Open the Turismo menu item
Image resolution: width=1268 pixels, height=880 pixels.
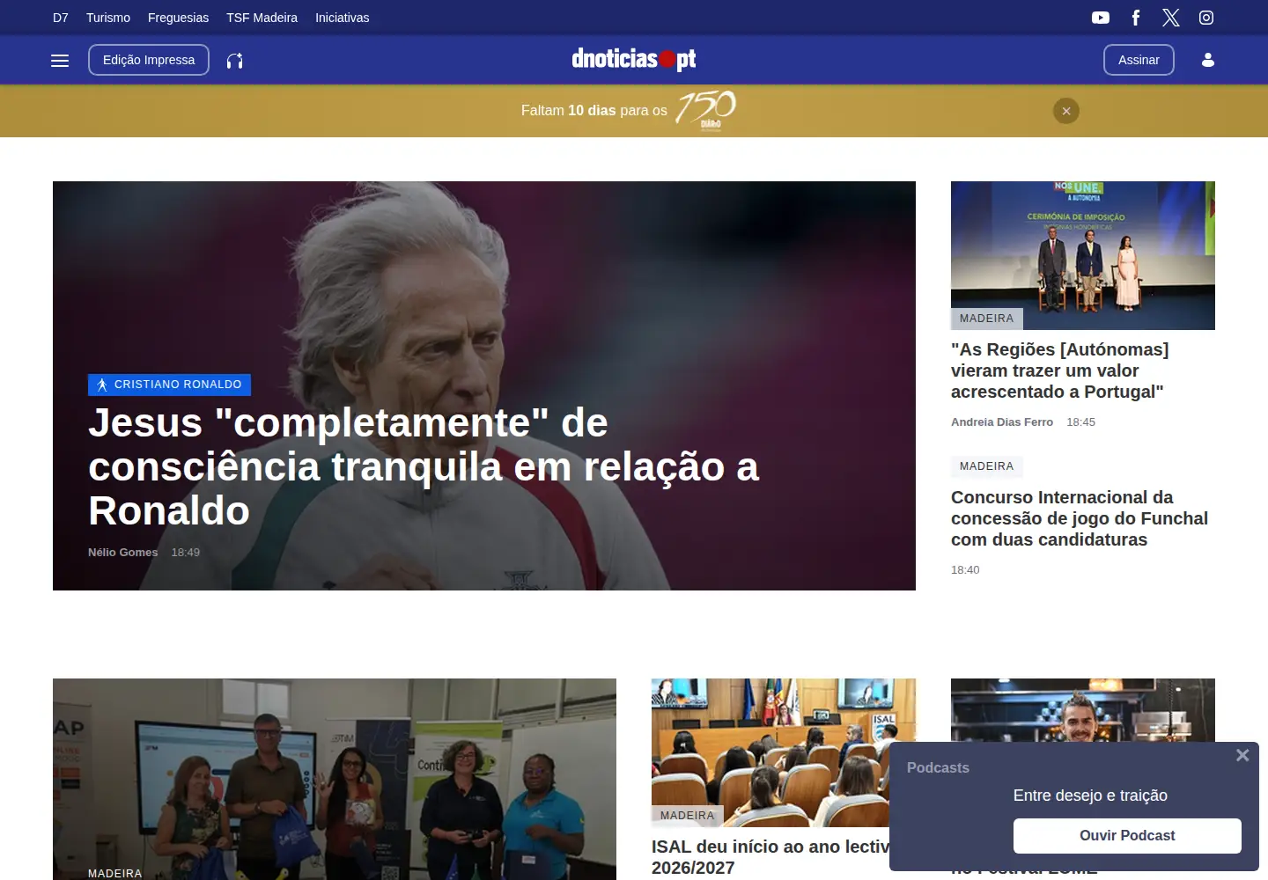[x=108, y=18]
